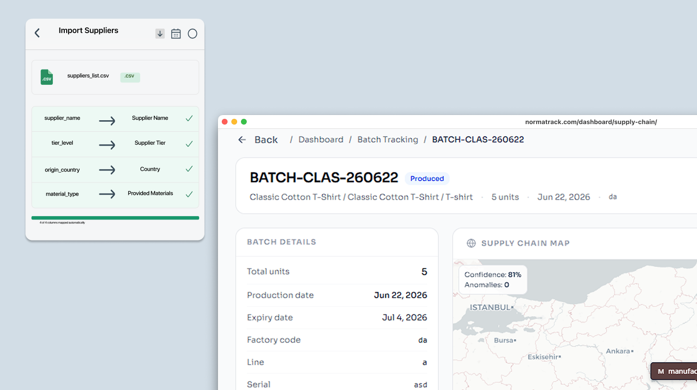Viewport: 697px width, 390px height.
Task: Select the supplier_name source column
Action: coord(62,118)
